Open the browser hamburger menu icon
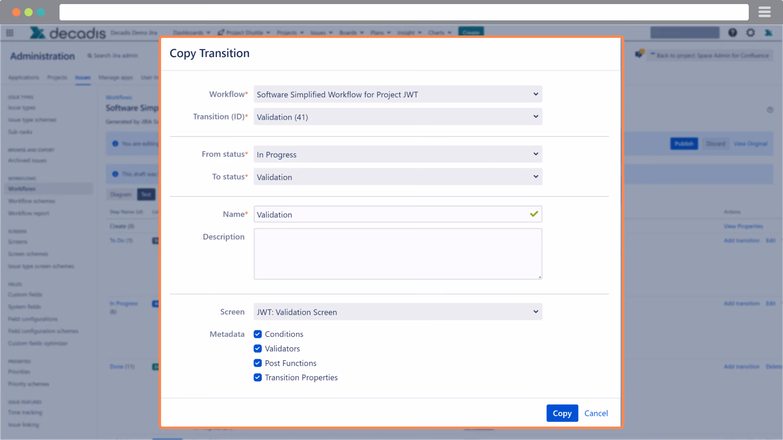783x440 pixels. [x=764, y=12]
